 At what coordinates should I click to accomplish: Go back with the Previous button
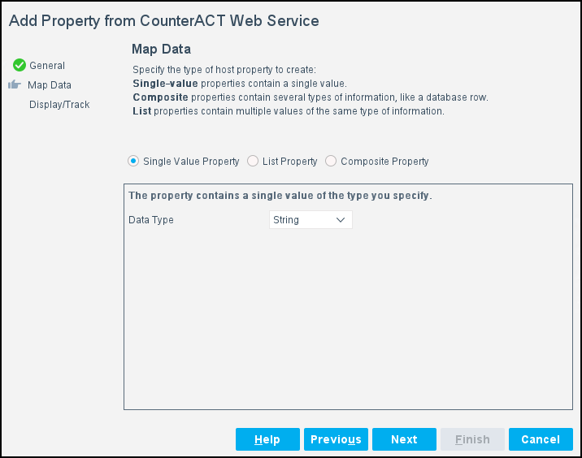[x=336, y=439]
